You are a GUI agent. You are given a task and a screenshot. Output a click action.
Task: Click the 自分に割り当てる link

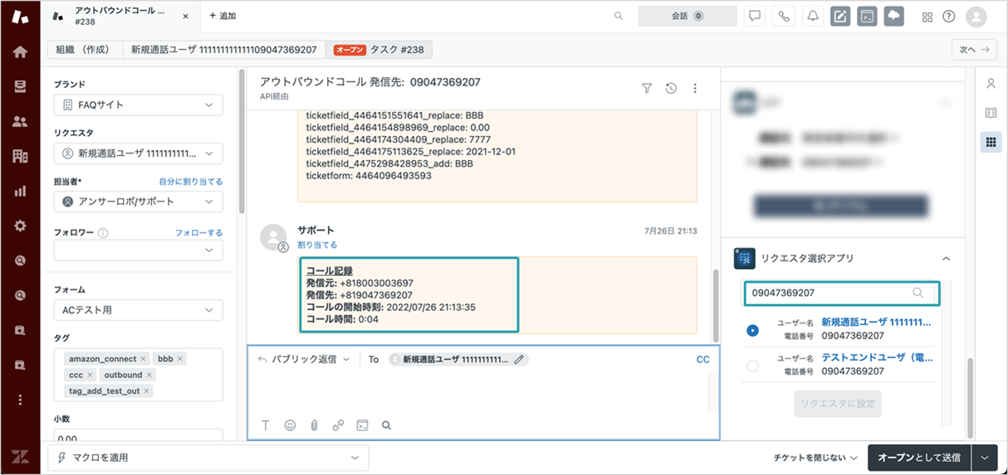[191, 182]
